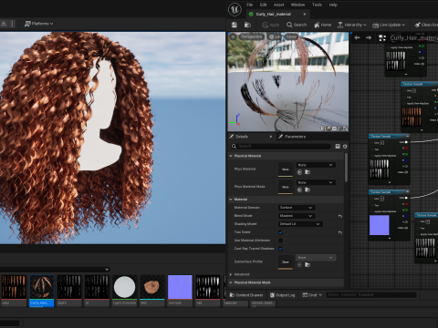This screenshot has width=438, height=328.
Task: Browse to Subsurface Profile asset icon
Action: [308, 265]
